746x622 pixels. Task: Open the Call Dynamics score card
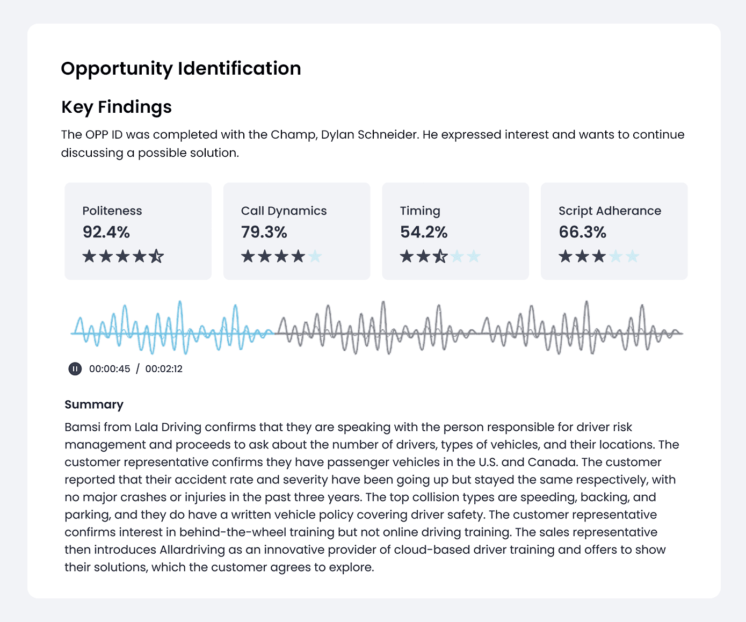pos(297,231)
